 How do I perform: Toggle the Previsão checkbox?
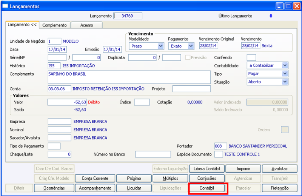click(188, 57)
